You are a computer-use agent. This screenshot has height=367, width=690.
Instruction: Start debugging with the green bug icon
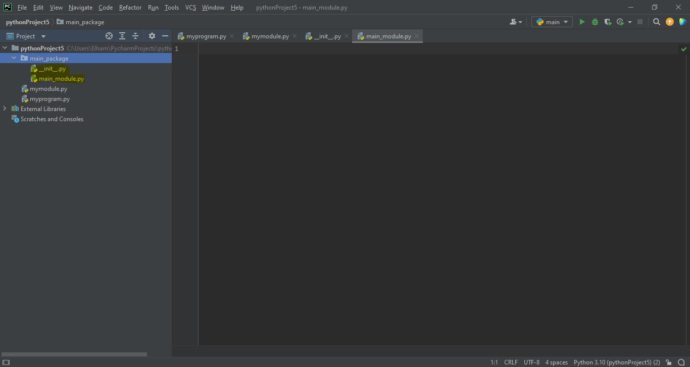(x=595, y=22)
